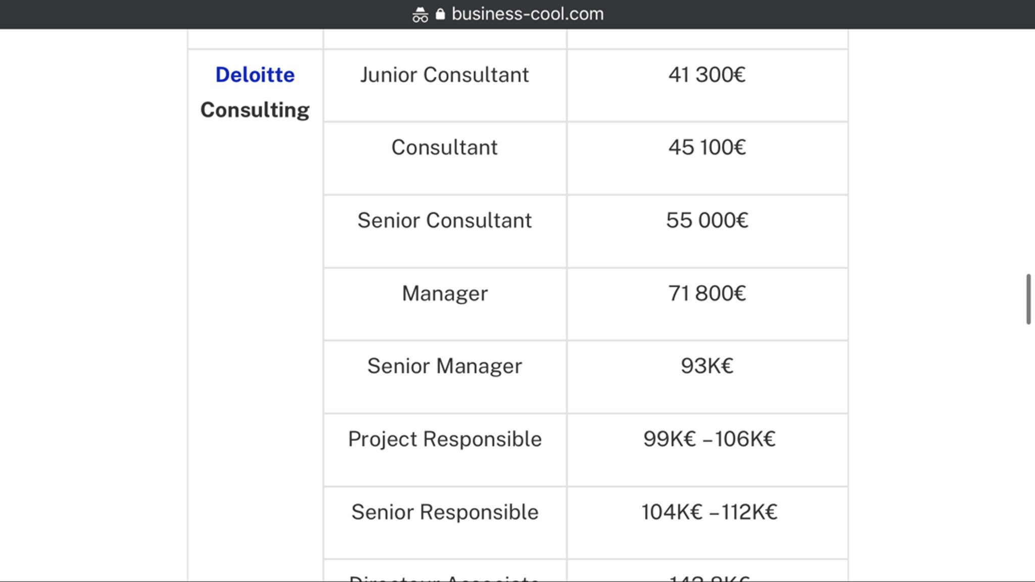This screenshot has width=1035, height=582.
Task: Click the Project Responsible cell
Action: click(445, 450)
